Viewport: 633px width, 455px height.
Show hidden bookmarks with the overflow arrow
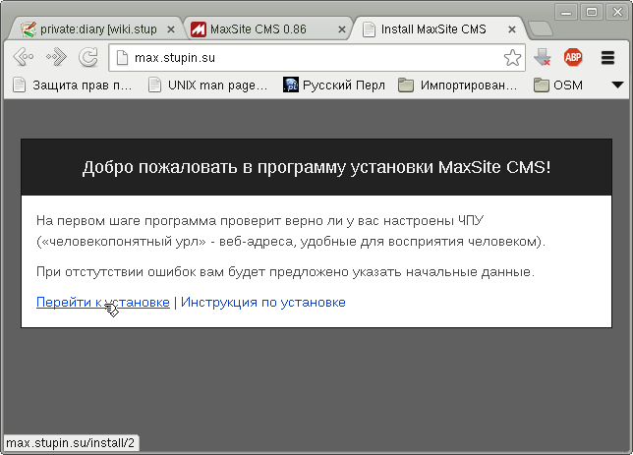pyautogui.click(x=617, y=85)
